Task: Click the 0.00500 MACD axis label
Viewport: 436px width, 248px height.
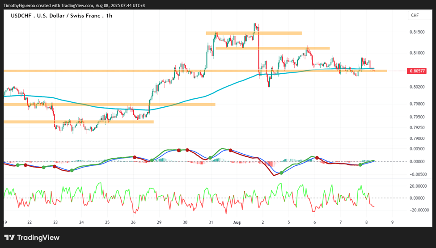Action: (x=417, y=149)
